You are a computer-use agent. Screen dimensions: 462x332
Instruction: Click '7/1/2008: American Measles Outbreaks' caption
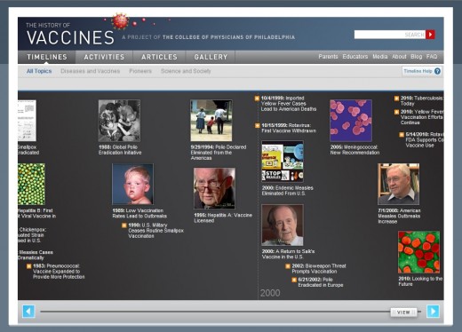coord(399,216)
